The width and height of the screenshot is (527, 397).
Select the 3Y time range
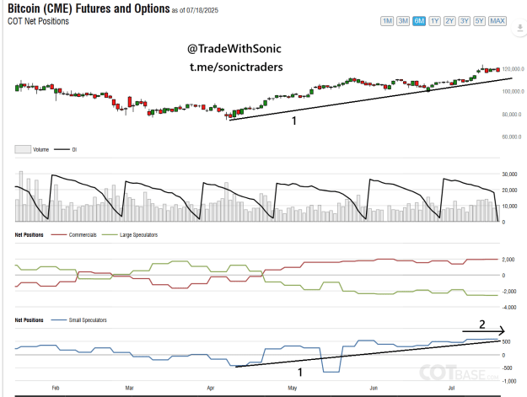[x=464, y=21]
